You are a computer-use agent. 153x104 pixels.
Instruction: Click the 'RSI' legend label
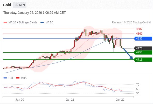click(11, 78)
